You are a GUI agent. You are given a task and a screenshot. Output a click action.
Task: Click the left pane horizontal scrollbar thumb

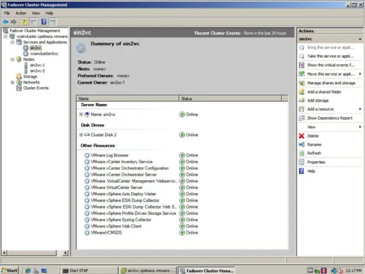tap(32, 253)
